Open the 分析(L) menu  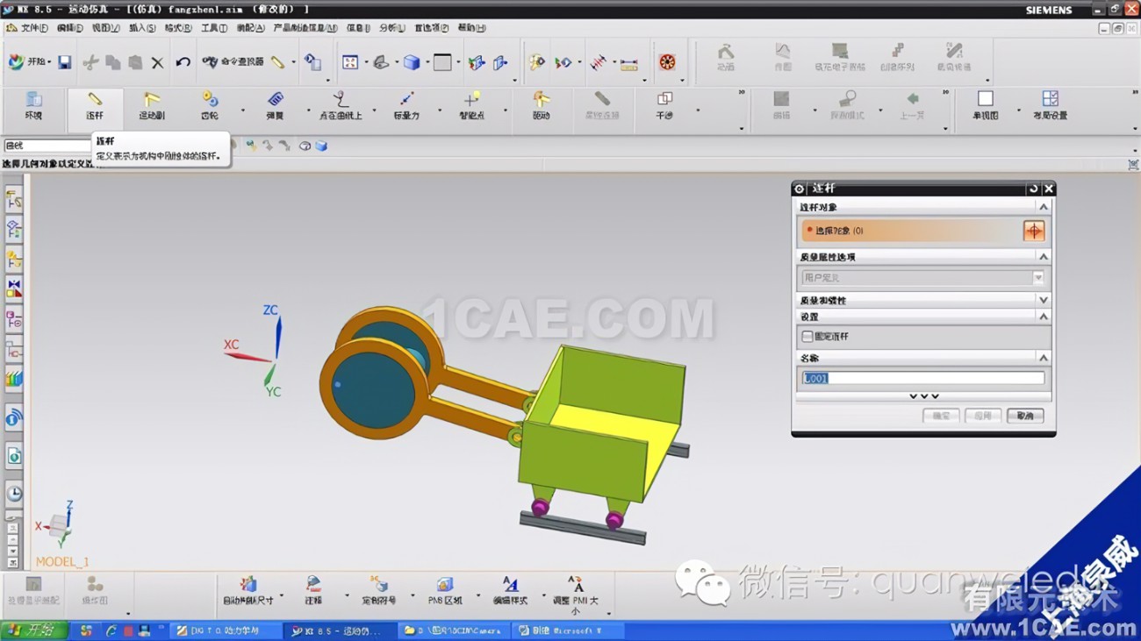coord(393,28)
